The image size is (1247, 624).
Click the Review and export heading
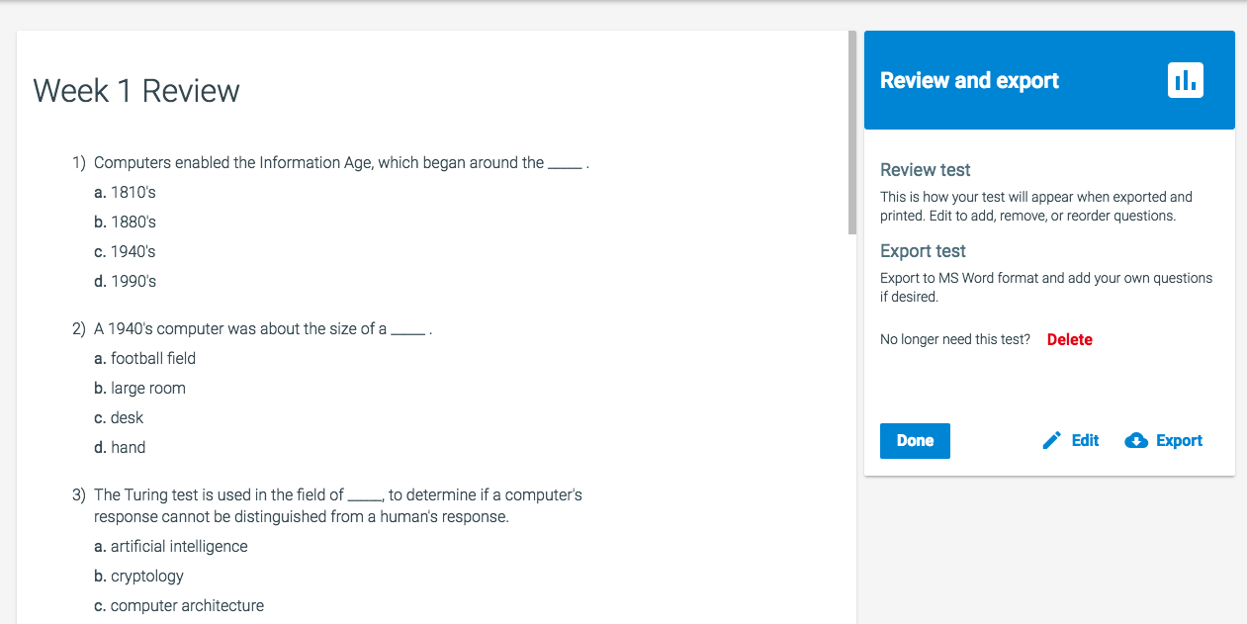[x=969, y=80]
